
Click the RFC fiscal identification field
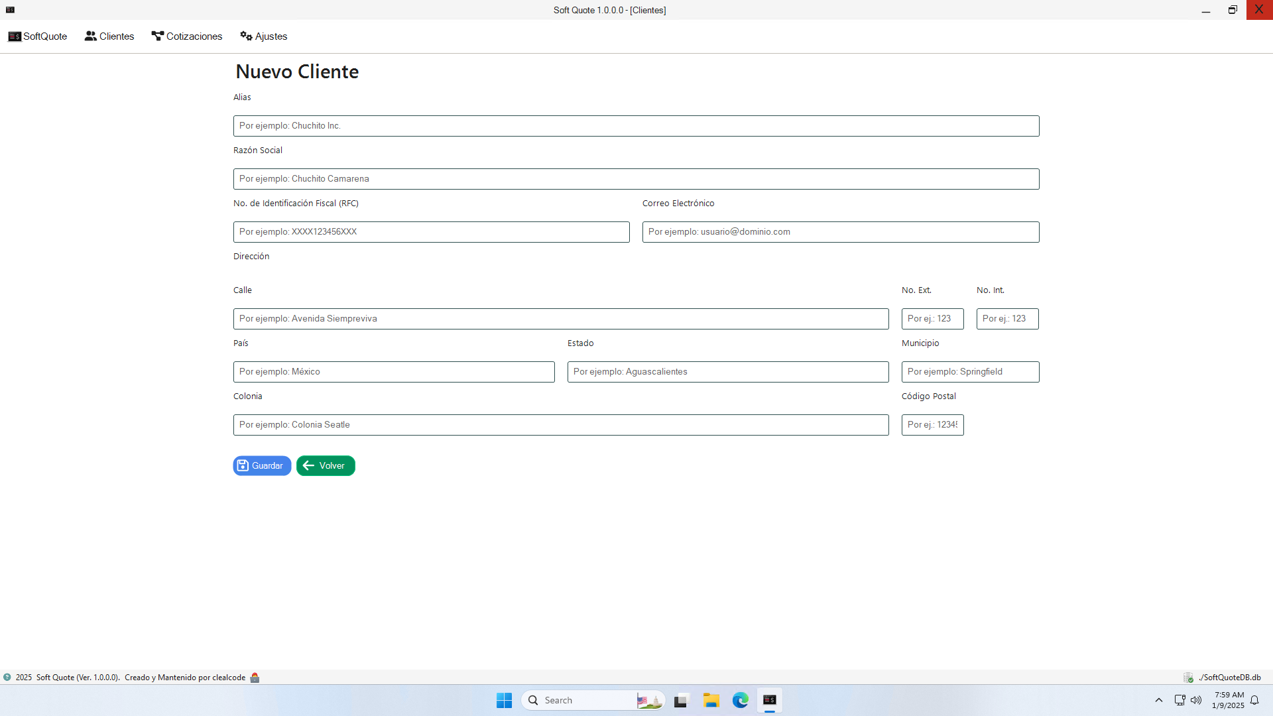coord(431,232)
